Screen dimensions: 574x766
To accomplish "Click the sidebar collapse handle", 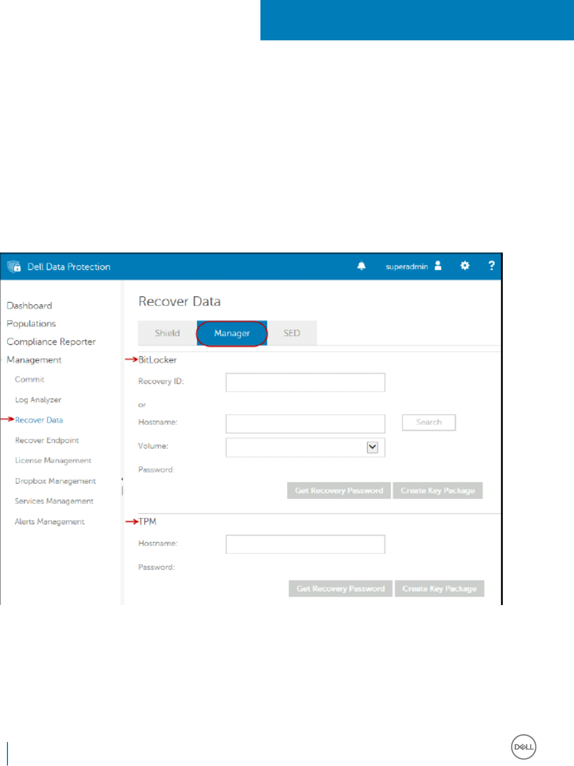I will (122, 486).
